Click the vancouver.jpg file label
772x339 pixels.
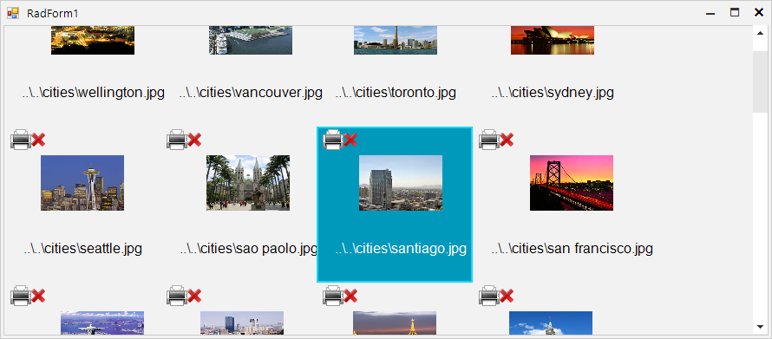pos(251,93)
